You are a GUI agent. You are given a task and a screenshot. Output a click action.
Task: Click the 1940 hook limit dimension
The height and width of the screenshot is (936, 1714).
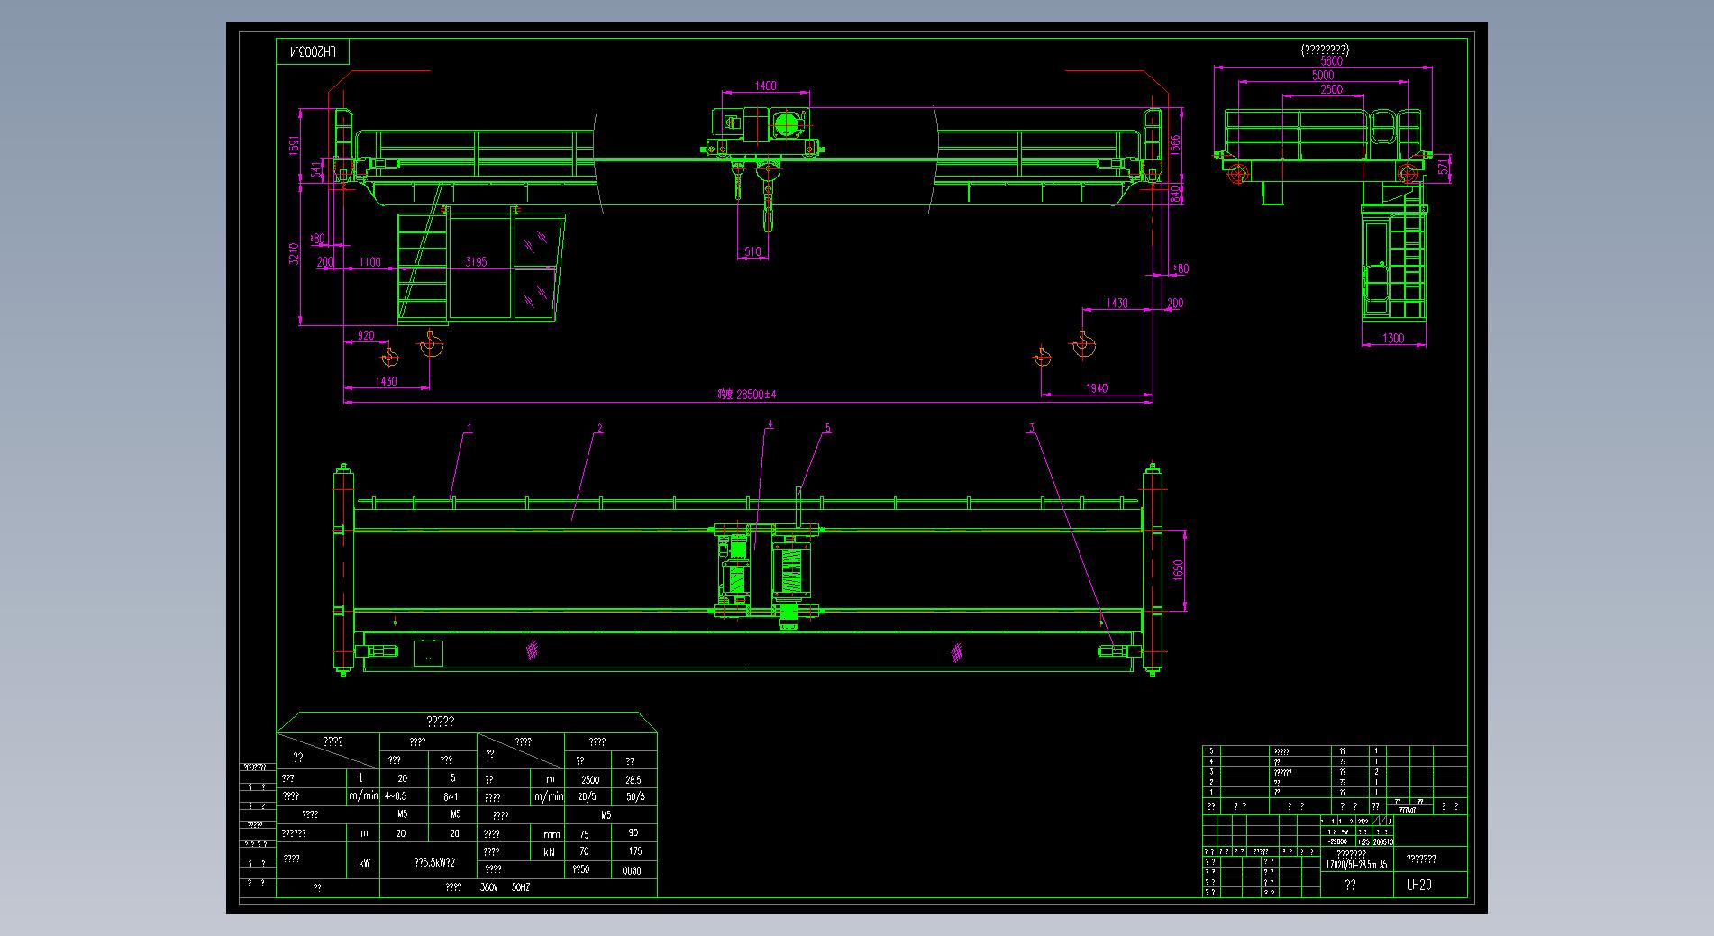click(x=1097, y=388)
